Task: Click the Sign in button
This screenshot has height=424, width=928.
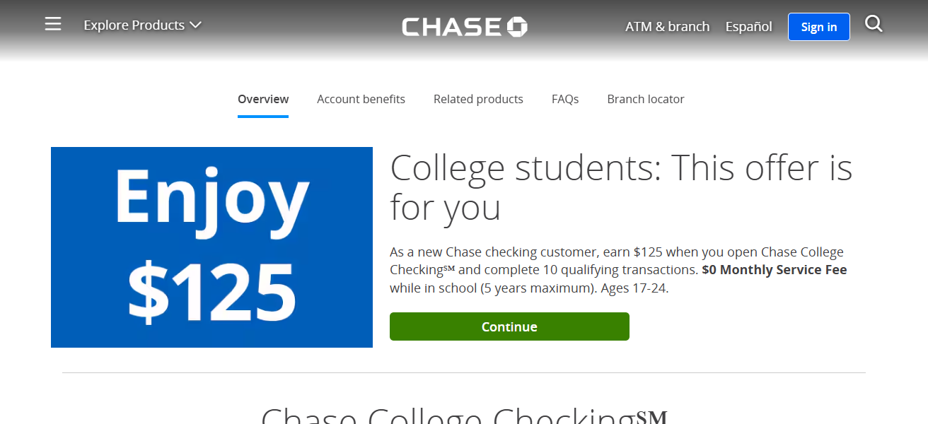Action: point(818,26)
